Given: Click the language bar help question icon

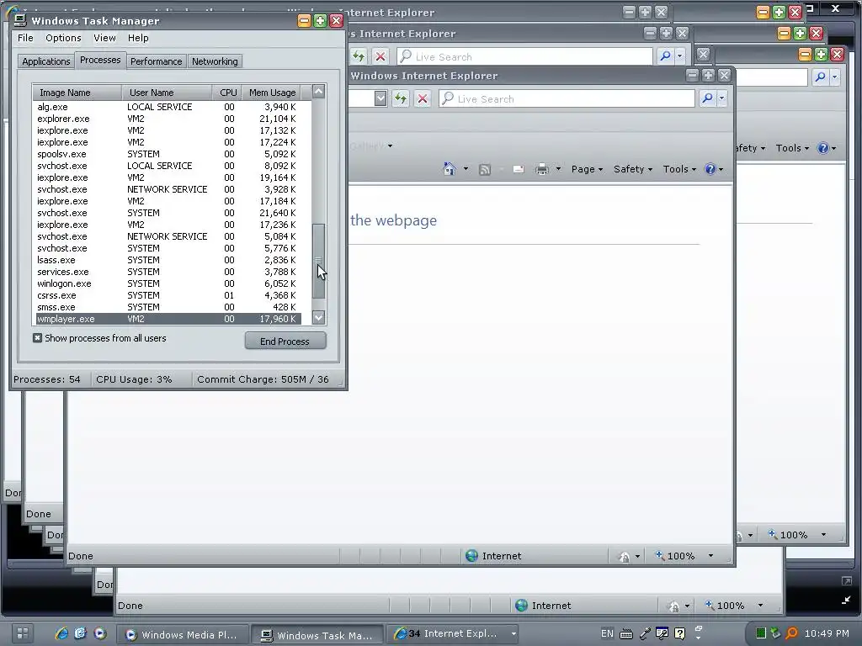Looking at the screenshot, I should [679, 633].
